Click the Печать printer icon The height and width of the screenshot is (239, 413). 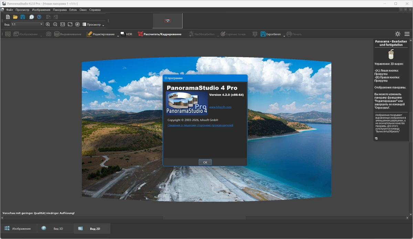(289, 34)
